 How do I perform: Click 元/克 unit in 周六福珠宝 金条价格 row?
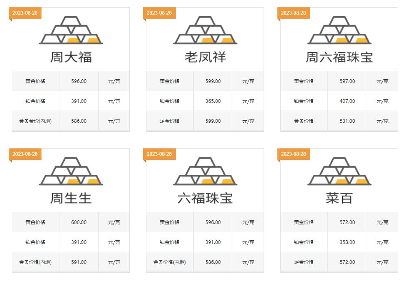click(382, 121)
